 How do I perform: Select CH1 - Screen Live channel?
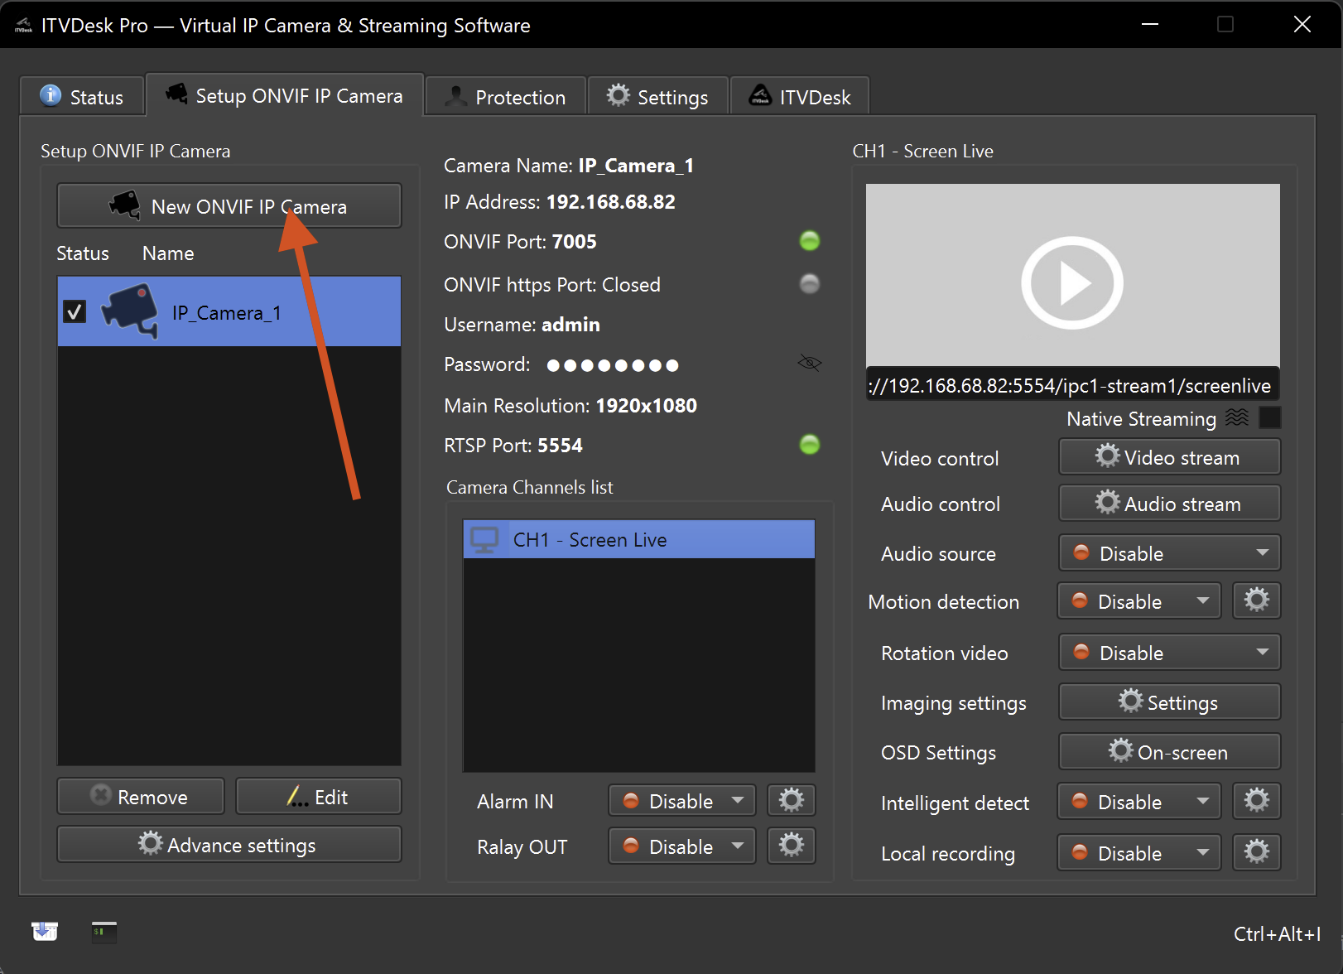[638, 540]
